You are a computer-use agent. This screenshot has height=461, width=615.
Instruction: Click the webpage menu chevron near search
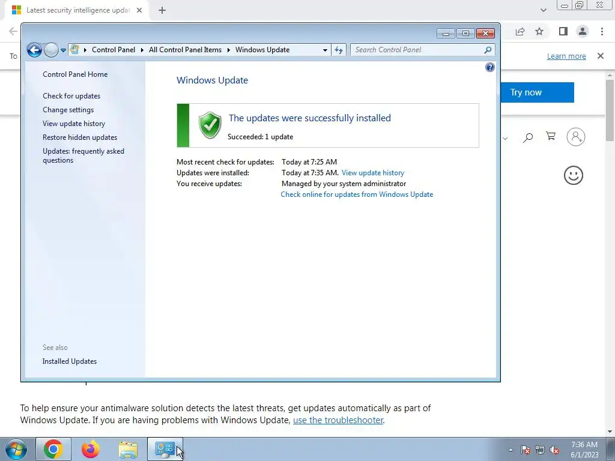pyautogui.click(x=505, y=138)
